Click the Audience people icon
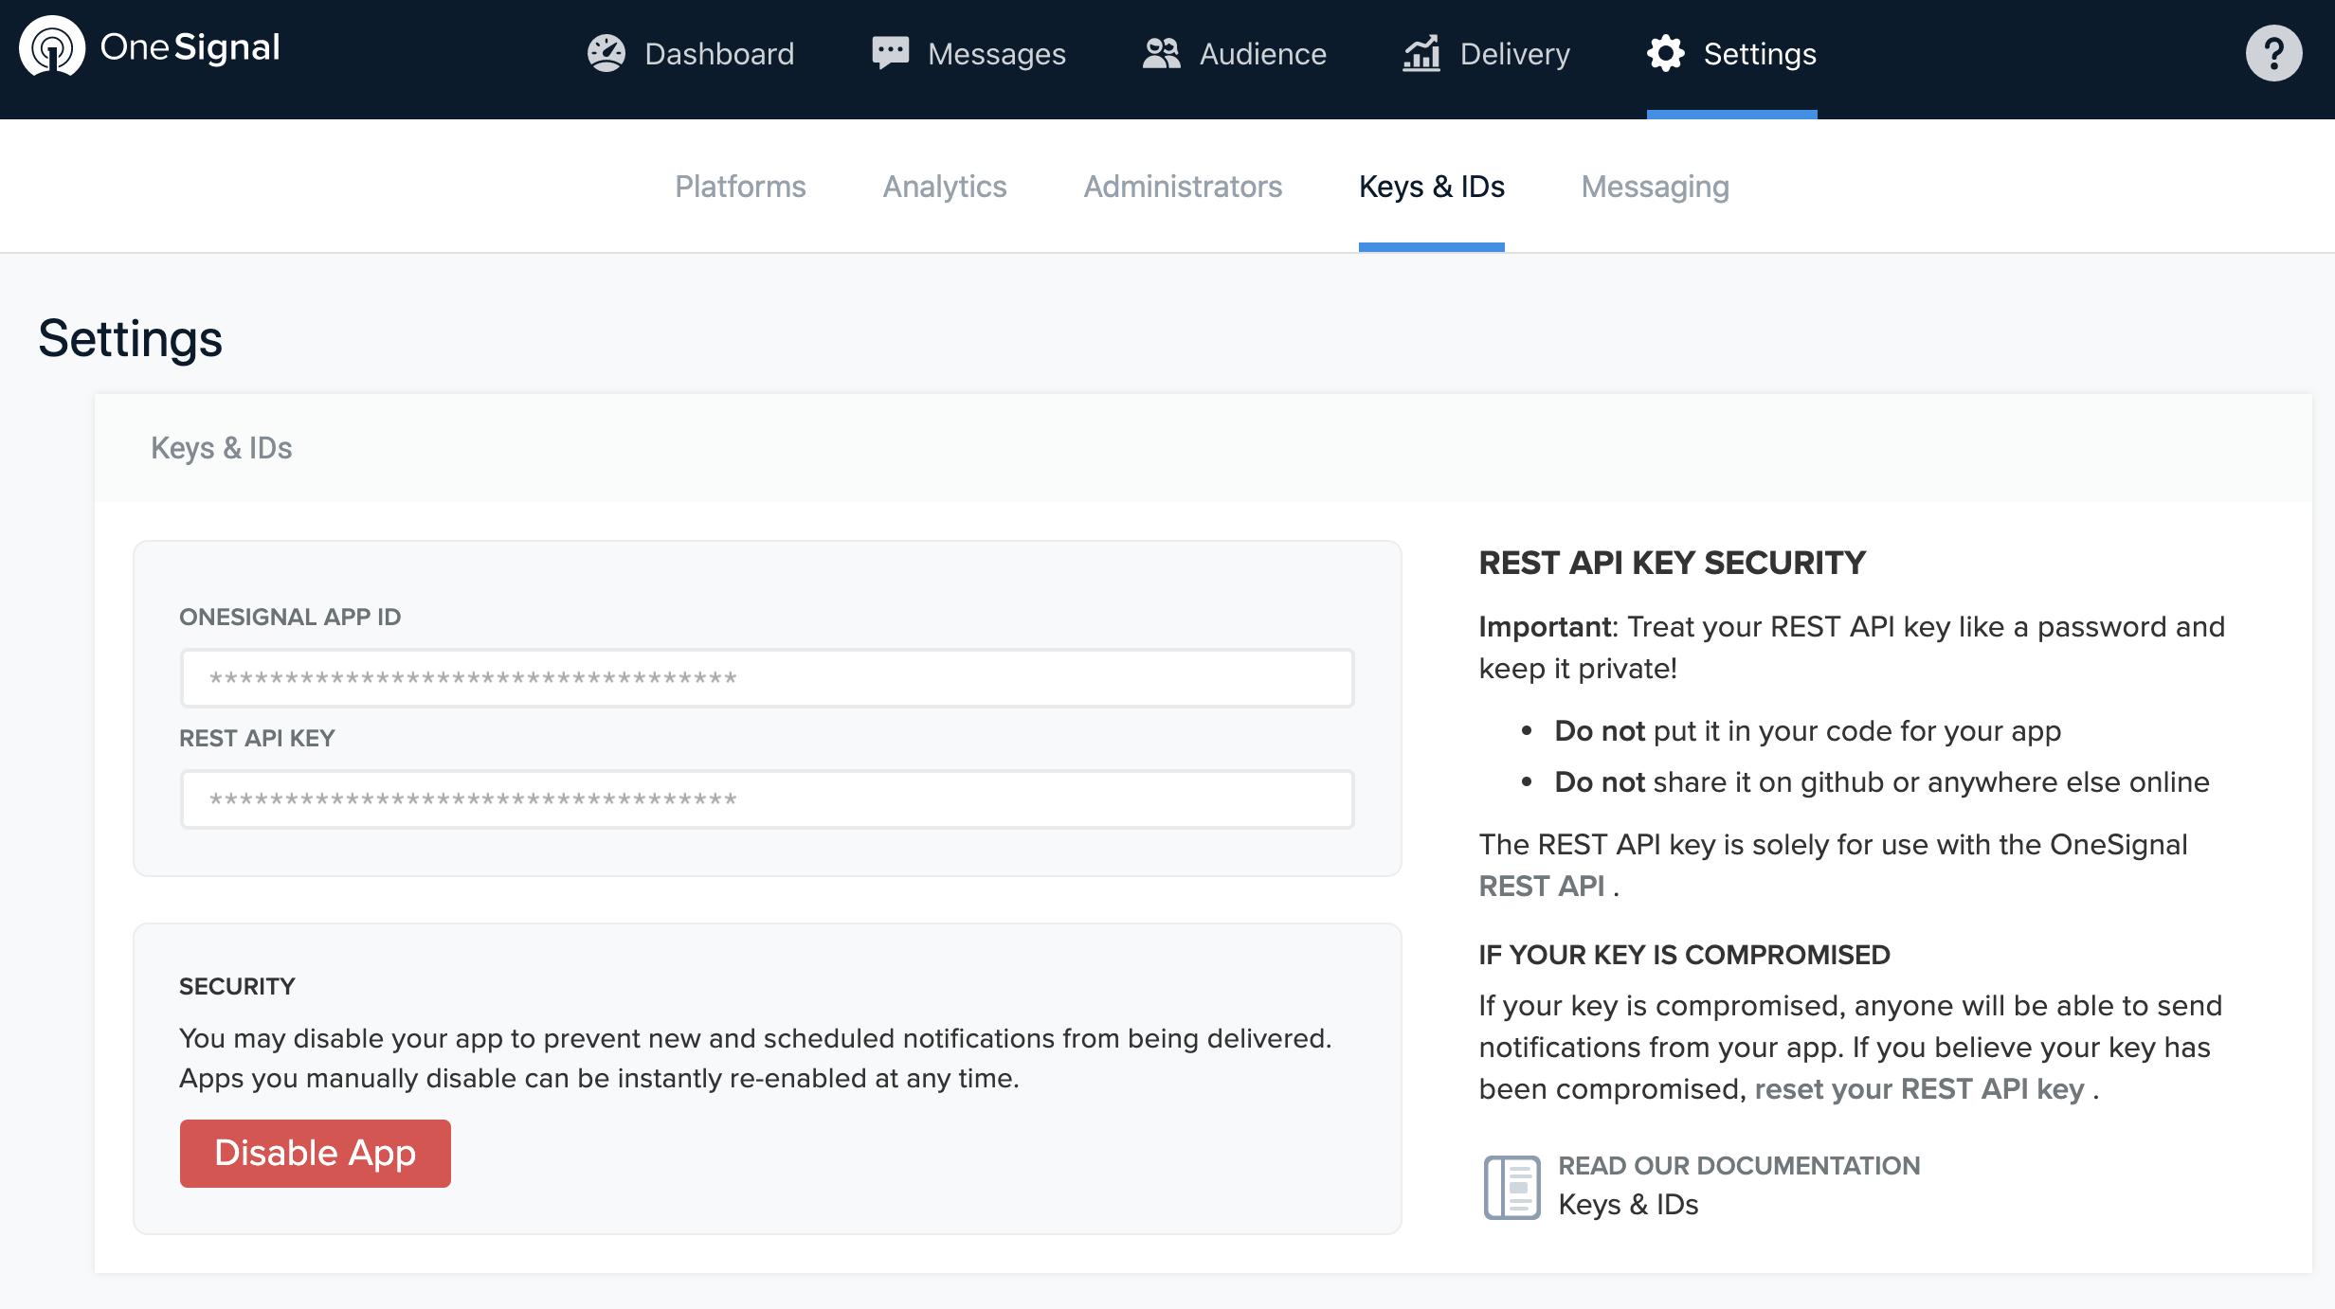 click(x=1162, y=53)
